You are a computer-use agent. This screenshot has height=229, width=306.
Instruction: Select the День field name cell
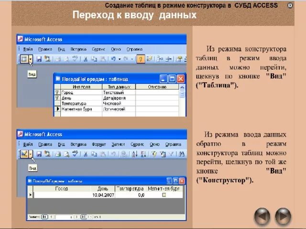point(81,98)
